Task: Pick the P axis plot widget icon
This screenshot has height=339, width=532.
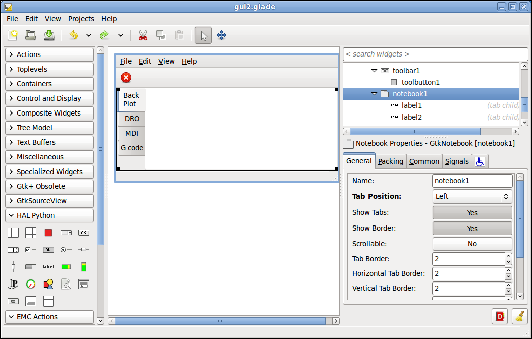Action: point(13,284)
